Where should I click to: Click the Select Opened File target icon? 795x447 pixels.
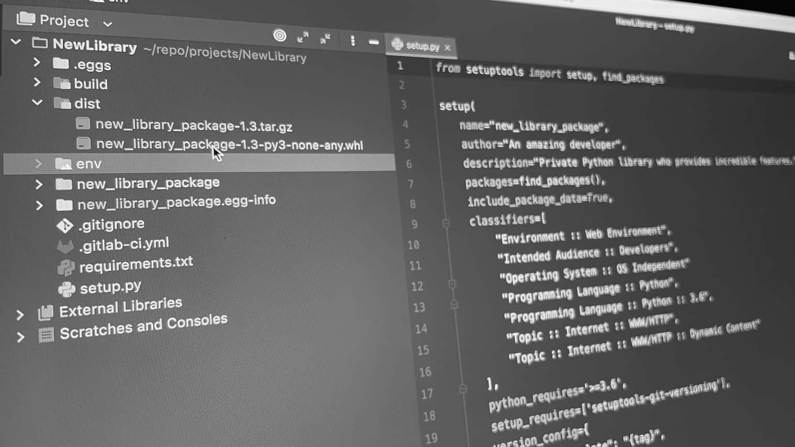pyautogui.click(x=280, y=36)
